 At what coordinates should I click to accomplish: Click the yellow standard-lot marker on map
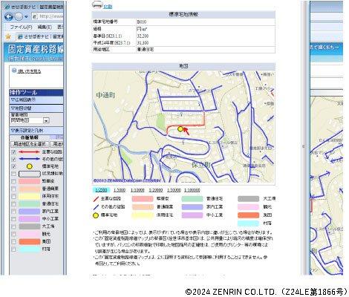180,129
